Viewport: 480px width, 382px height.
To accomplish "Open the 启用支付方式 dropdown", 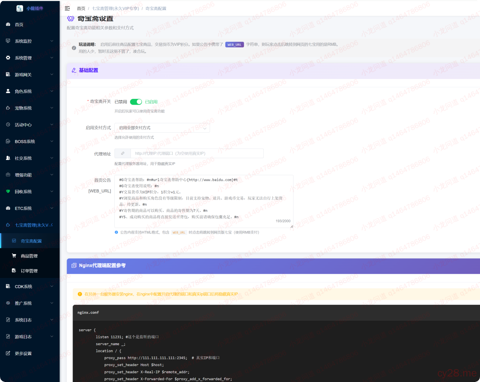I will click(162, 128).
